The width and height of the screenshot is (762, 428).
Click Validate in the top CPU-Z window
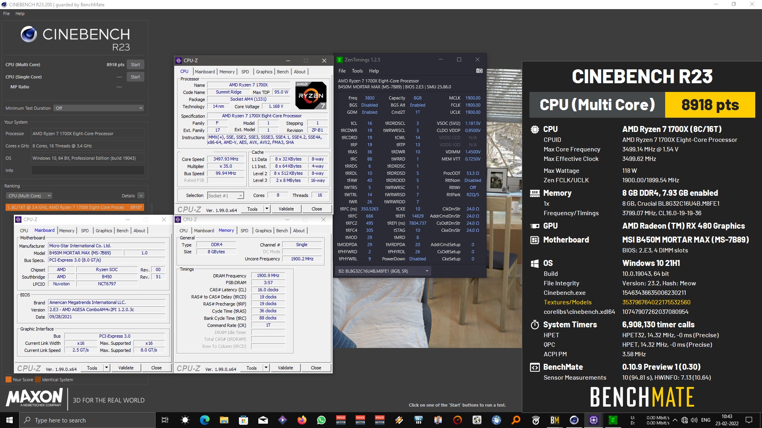click(x=286, y=209)
